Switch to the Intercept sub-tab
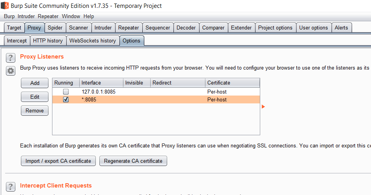 [x=17, y=40]
